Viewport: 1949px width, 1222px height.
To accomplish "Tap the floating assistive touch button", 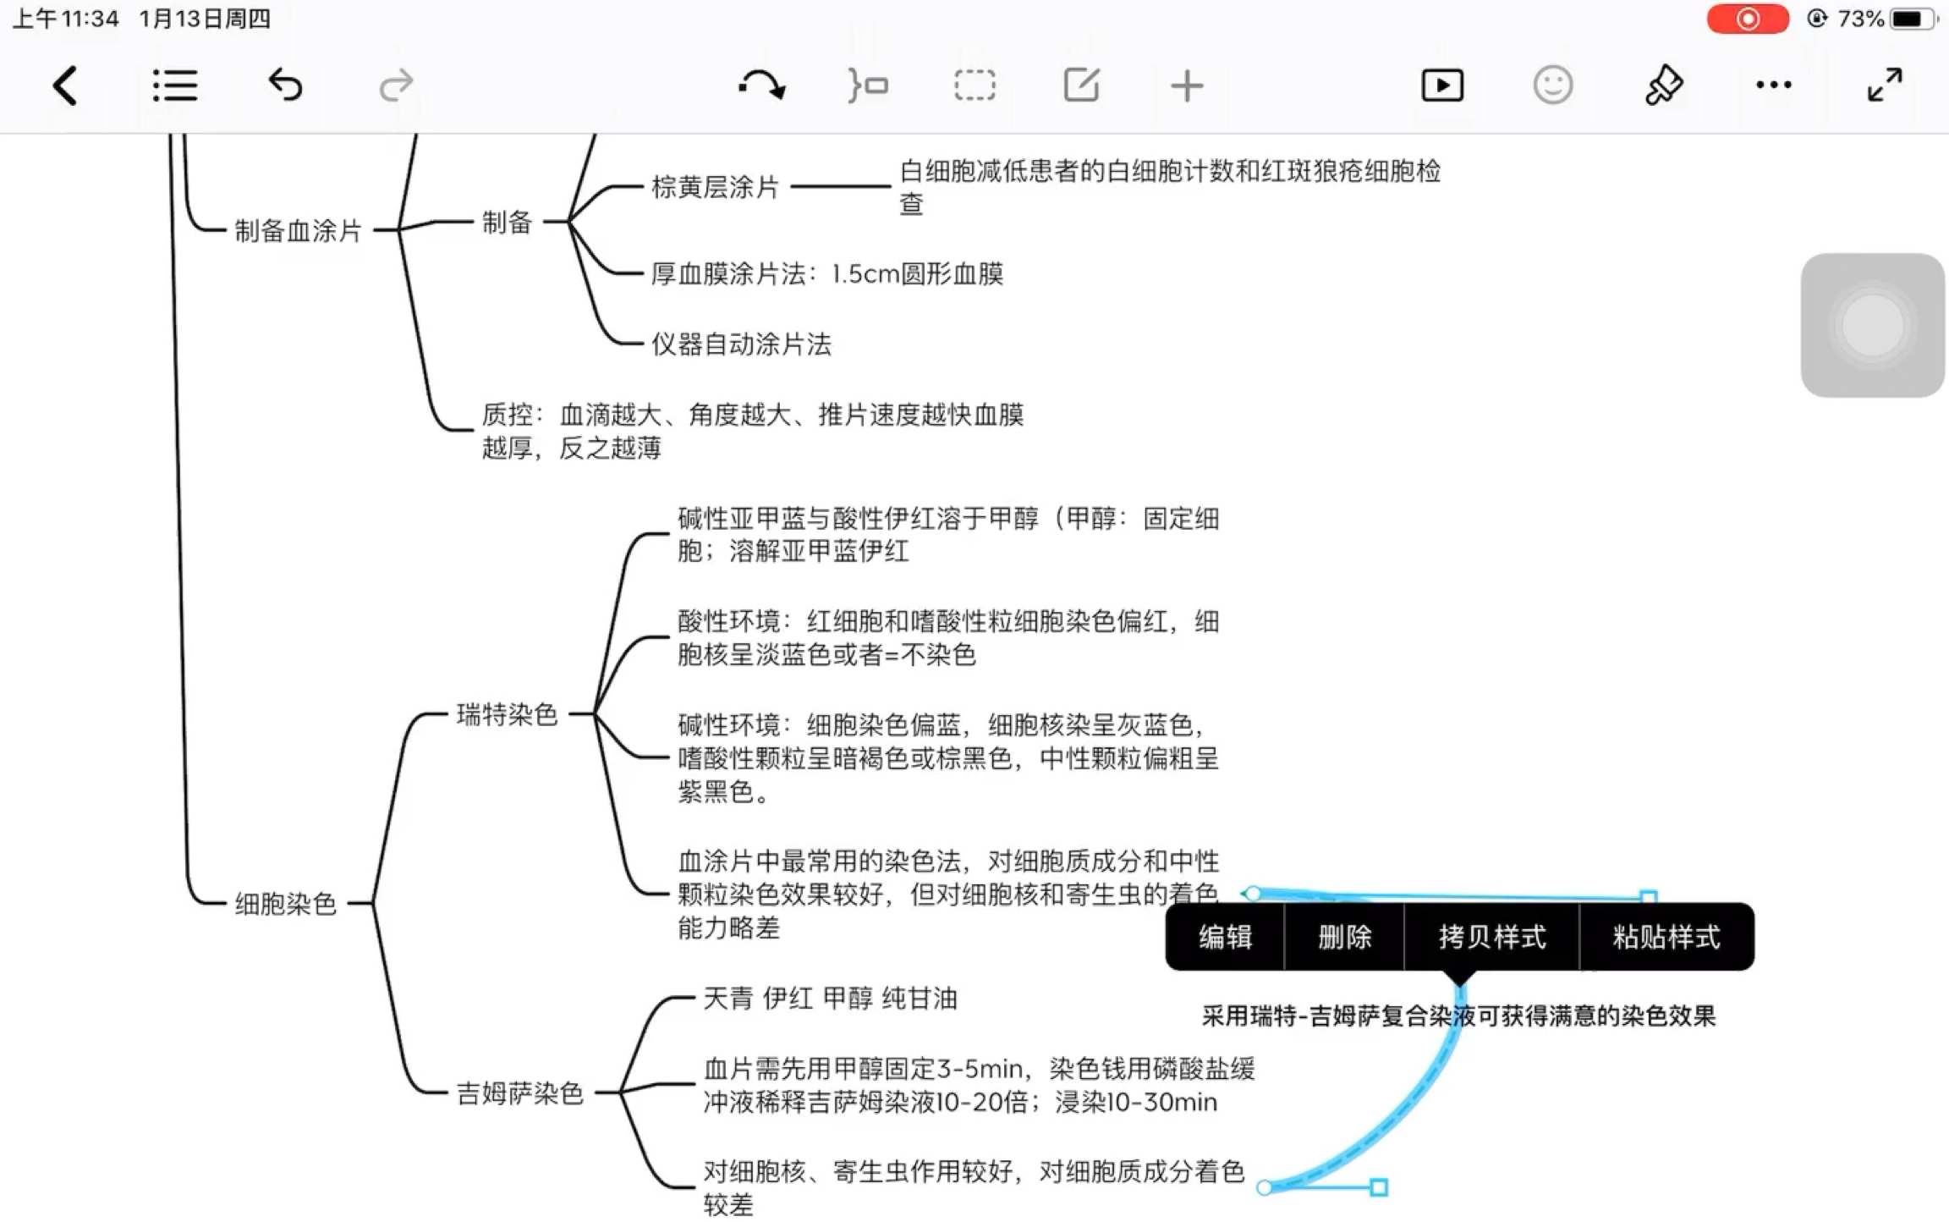I will [1872, 325].
